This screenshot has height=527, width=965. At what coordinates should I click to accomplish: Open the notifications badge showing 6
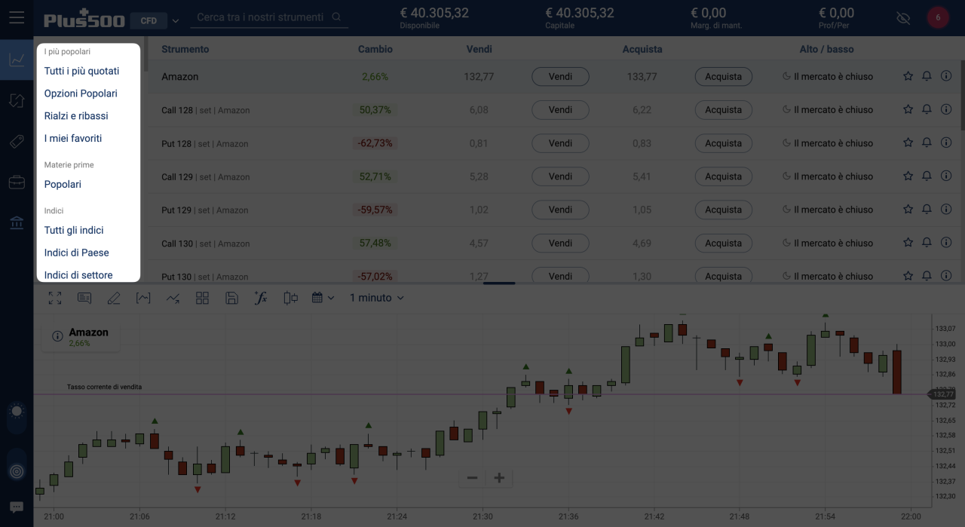(938, 17)
